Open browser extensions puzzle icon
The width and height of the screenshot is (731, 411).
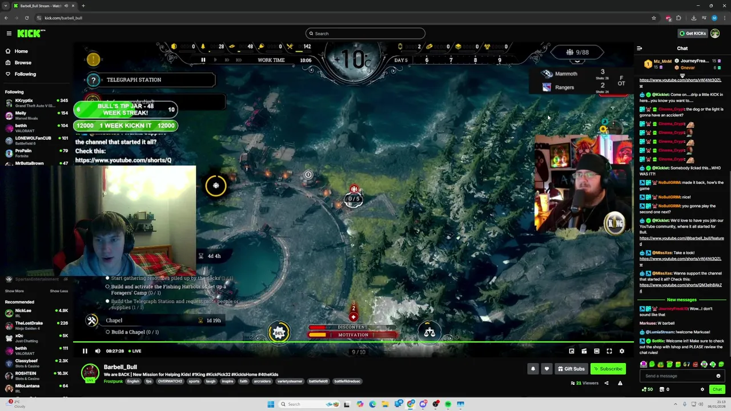pos(678,18)
